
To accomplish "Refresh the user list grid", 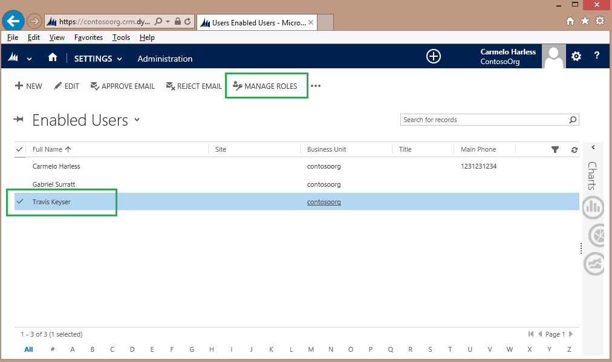I will pyautogui.click(x=574, y=149).
